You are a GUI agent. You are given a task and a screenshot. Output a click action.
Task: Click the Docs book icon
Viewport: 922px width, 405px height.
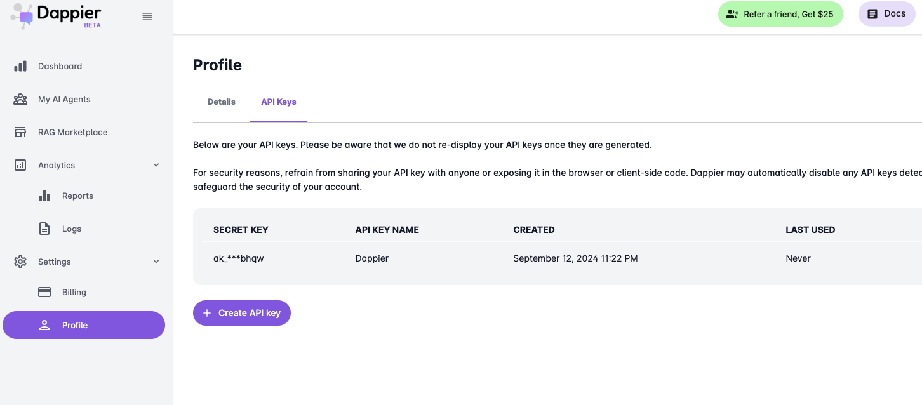click(872, 14)
